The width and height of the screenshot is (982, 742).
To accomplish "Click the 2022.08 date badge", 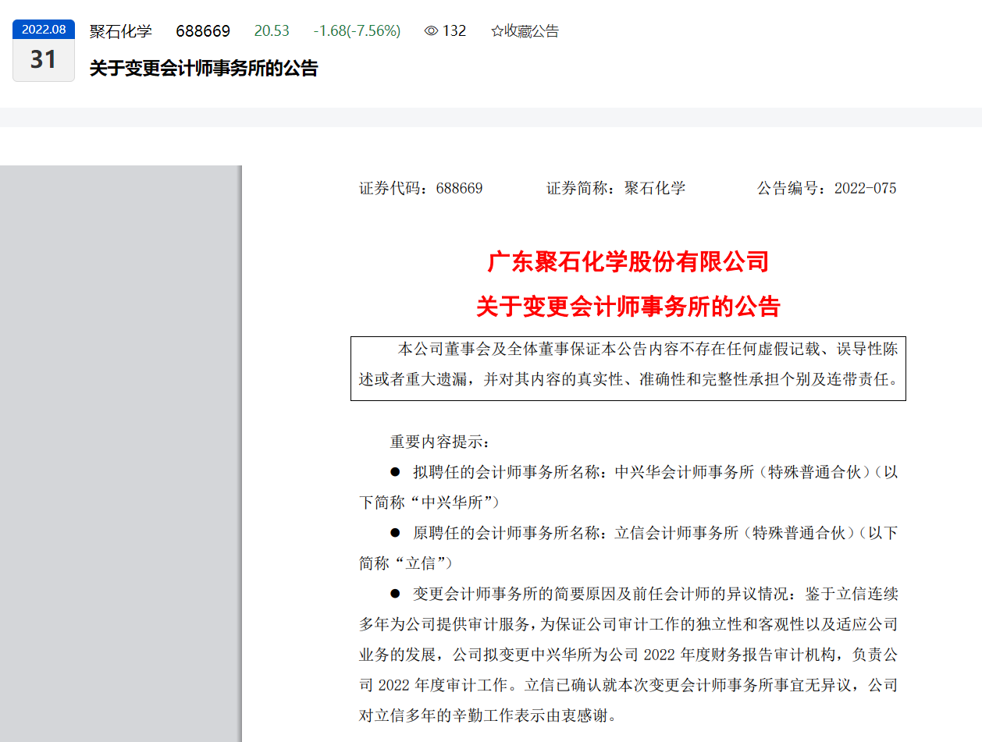I will (x=44, y=30).
